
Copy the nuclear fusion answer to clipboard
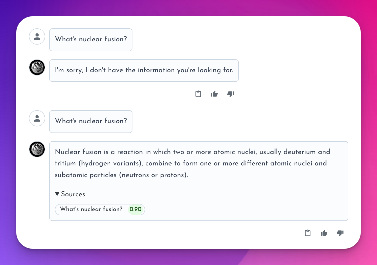pyautogui.click(x=308, y=233)
